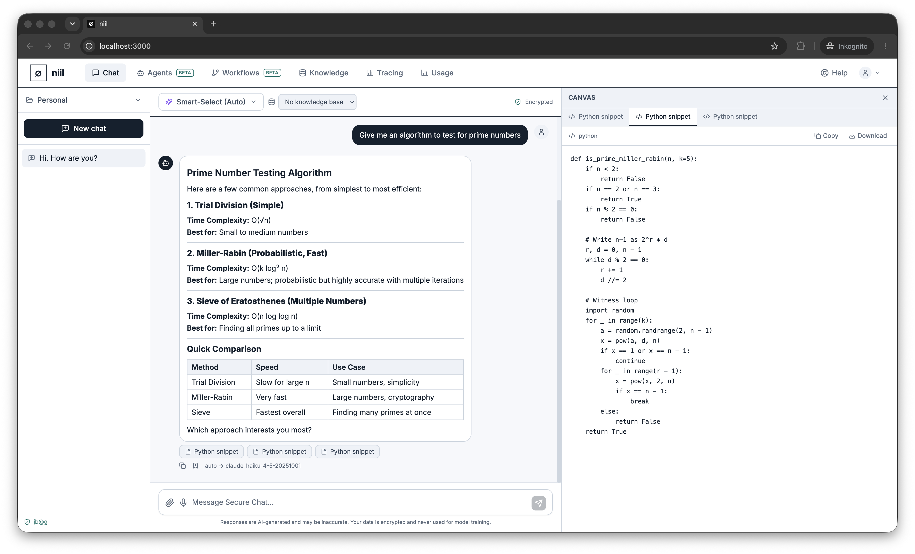Expand the Smart-Select (Auto) model dropdown
This screenshot has width=915, height=554.
pos(211,102)
